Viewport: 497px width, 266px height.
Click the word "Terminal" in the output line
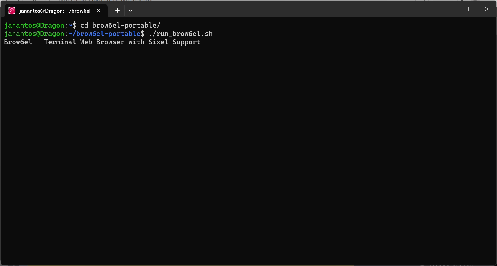pos(60,42)
